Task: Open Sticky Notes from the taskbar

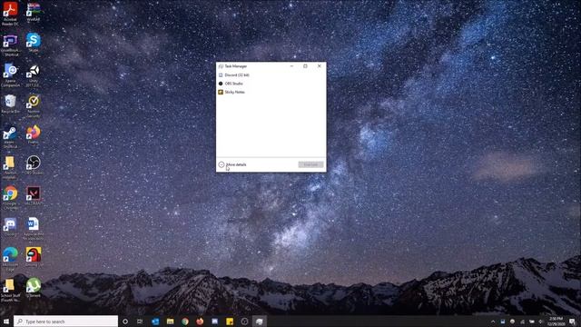Action: click(230, 322)
